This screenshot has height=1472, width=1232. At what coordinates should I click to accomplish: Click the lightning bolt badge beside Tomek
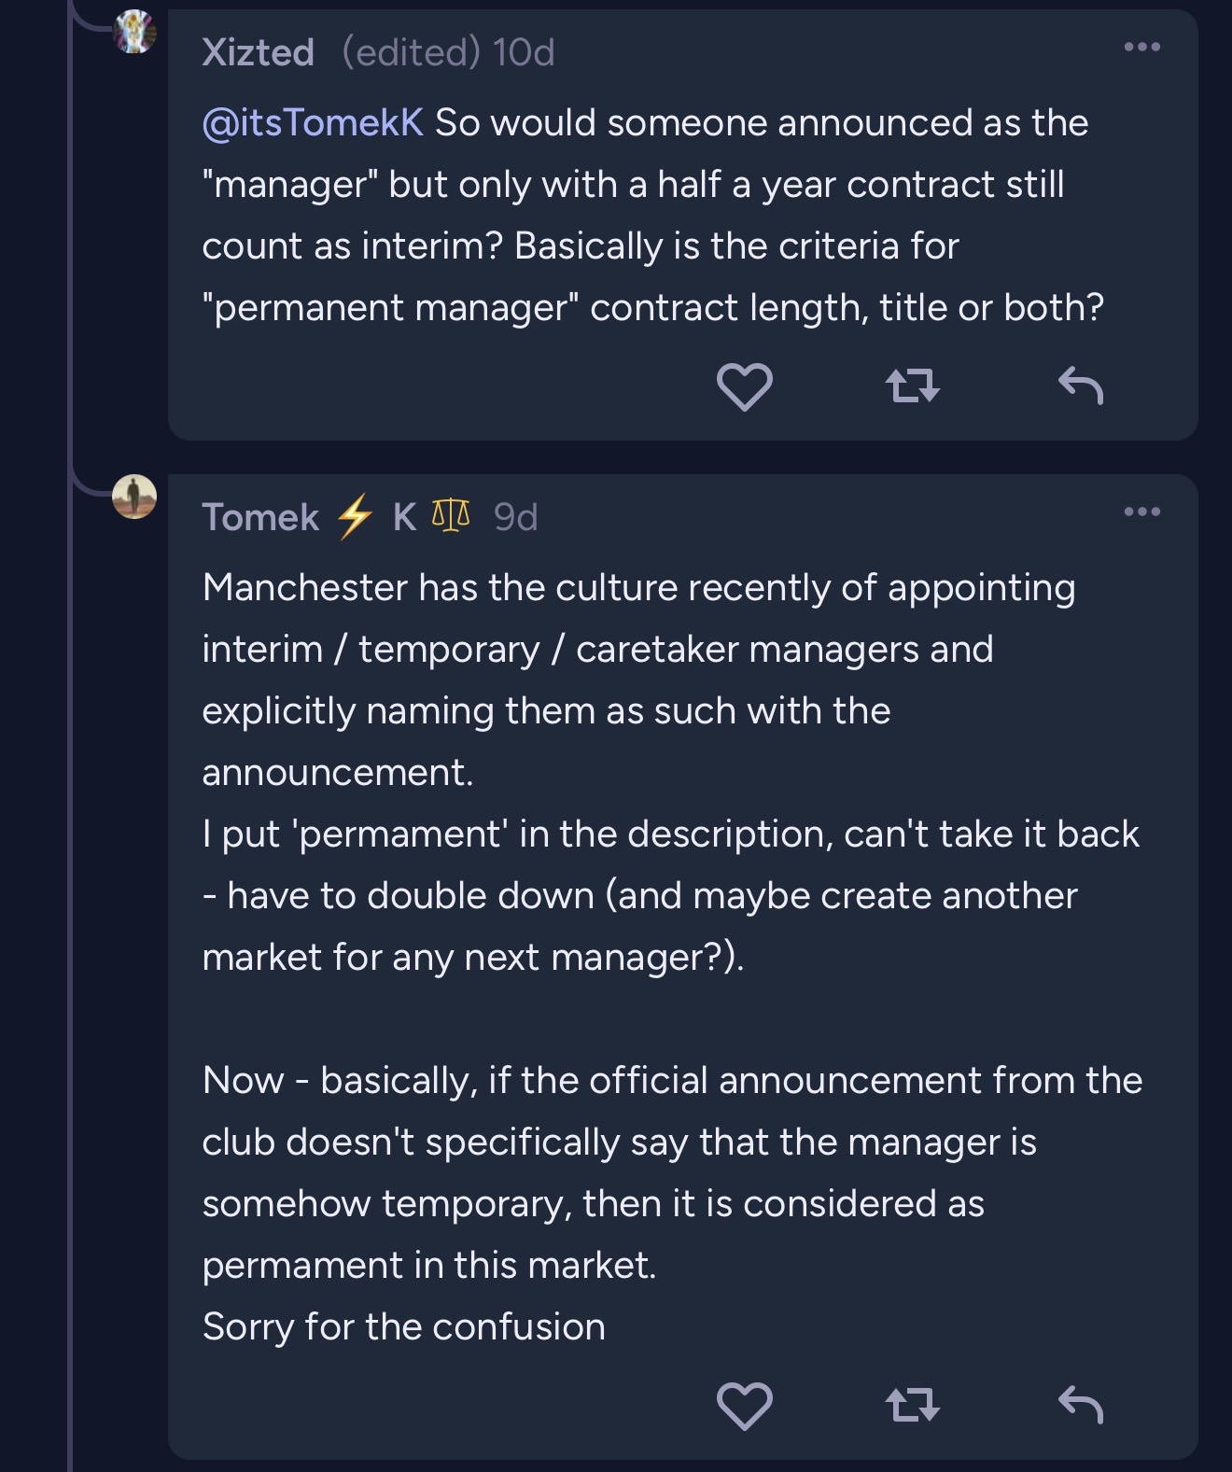click(x=355, y=516)
